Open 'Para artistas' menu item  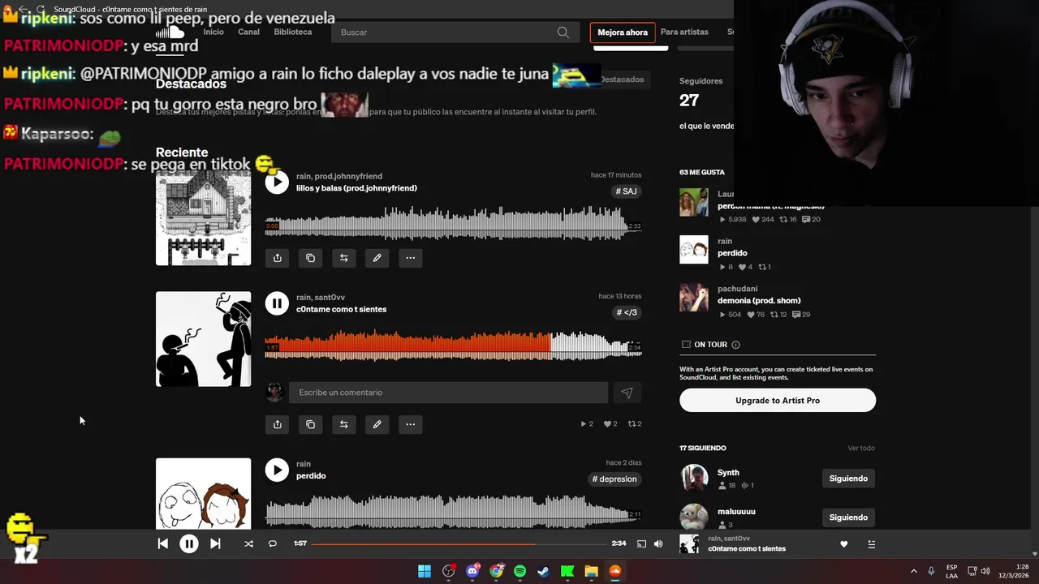coord(684,32)
